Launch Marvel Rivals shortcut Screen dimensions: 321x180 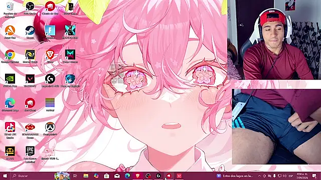point(30,56)
